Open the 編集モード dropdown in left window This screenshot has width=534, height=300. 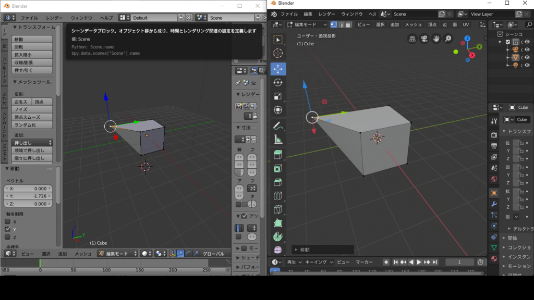coord(117,254)
